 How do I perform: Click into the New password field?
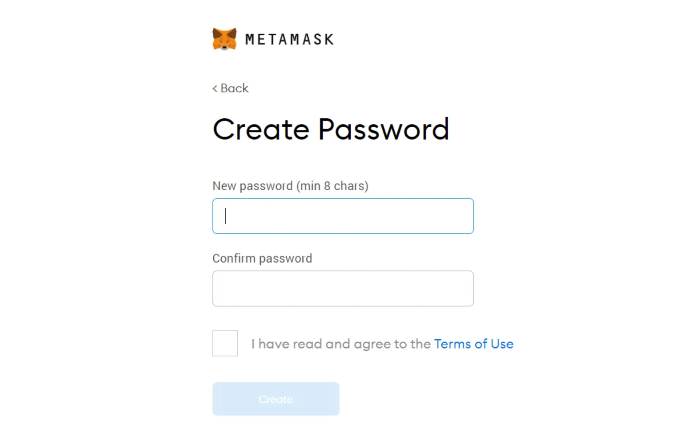[x=342, y=216]
